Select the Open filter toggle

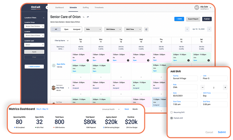pos(66,29)
